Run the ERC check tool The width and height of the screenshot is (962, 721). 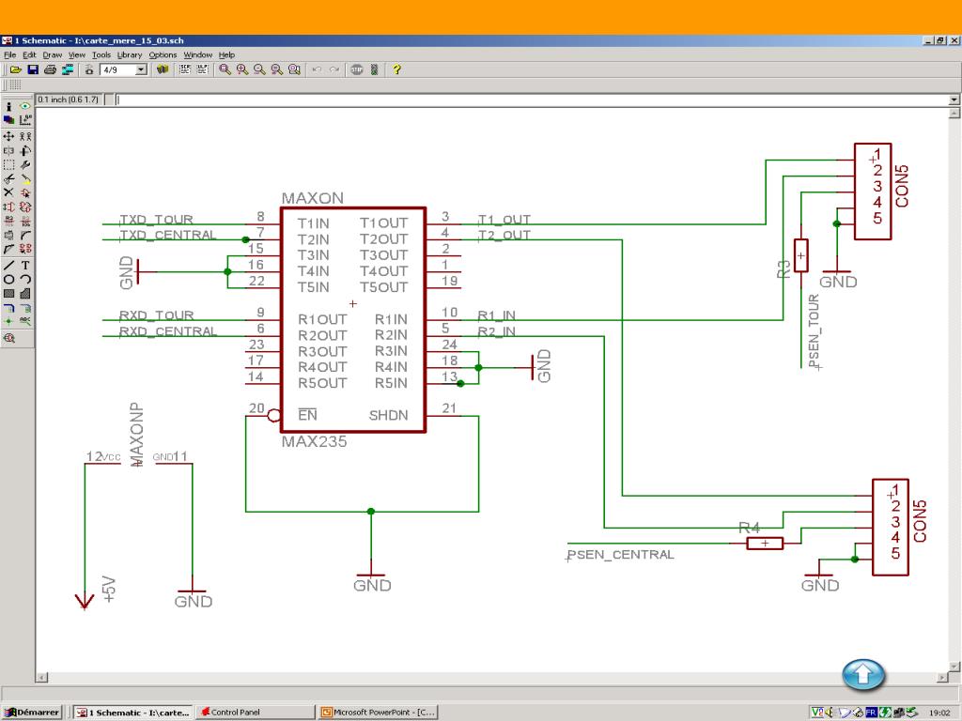(8, 338)
